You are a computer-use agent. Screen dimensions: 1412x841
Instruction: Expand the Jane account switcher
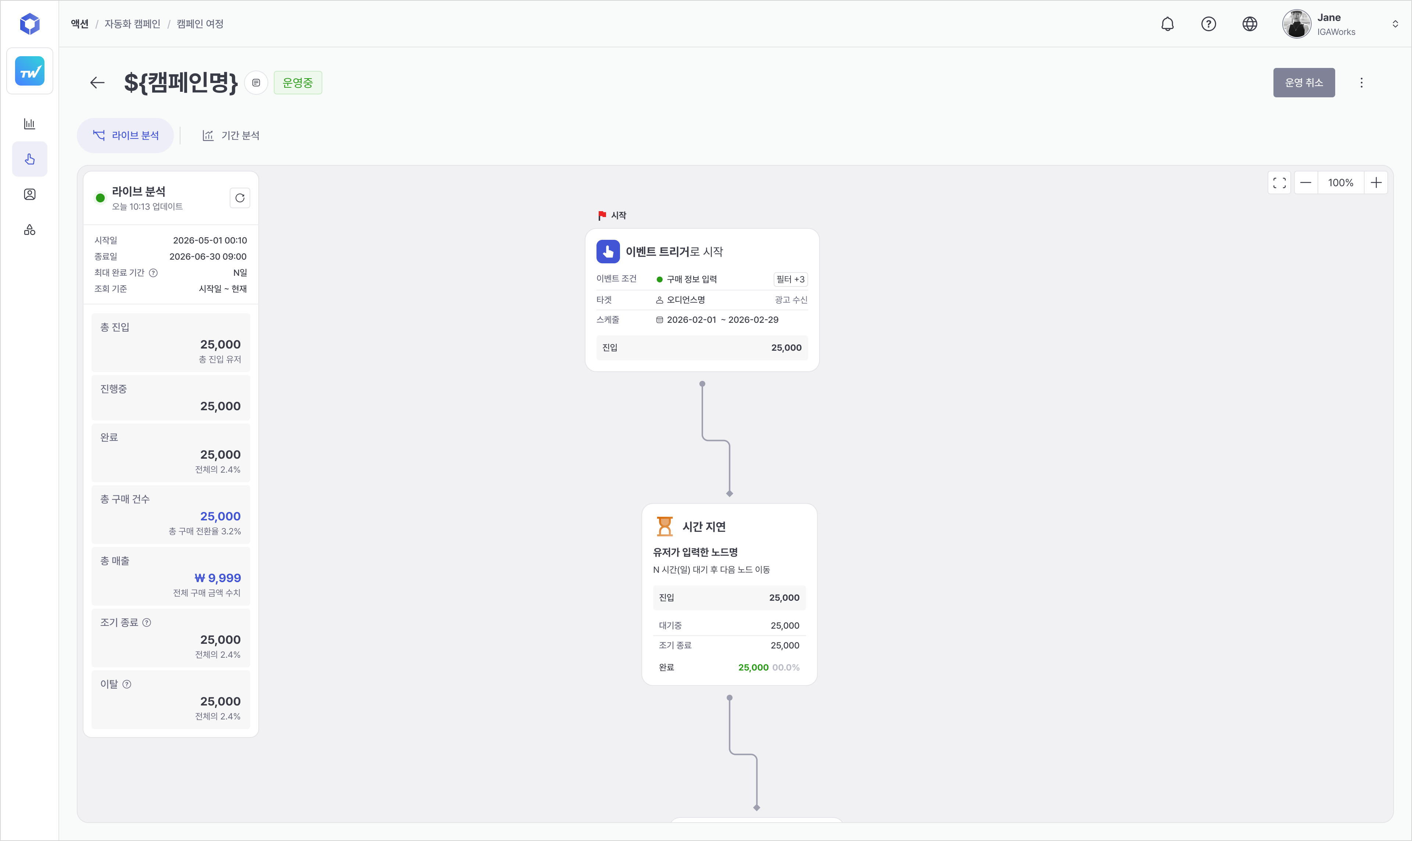pos(1395,24)
